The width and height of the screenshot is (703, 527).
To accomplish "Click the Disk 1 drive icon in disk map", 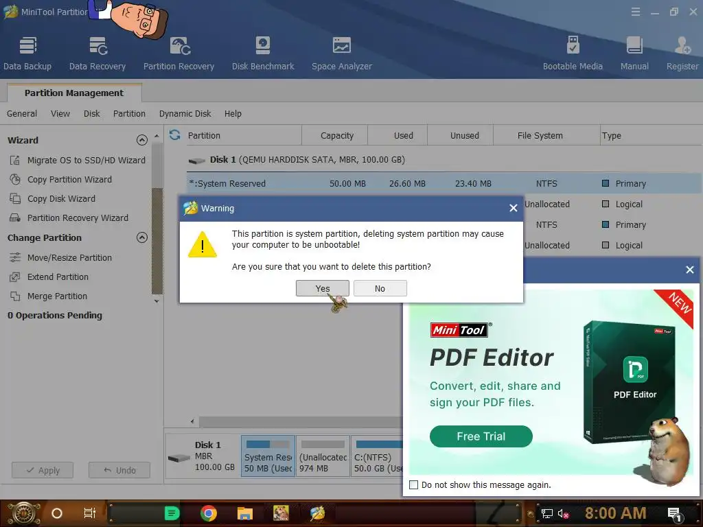I will [x=179, y=458].
